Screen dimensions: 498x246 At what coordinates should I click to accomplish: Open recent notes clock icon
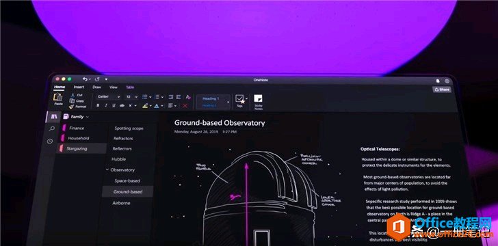tap(50, 141)
